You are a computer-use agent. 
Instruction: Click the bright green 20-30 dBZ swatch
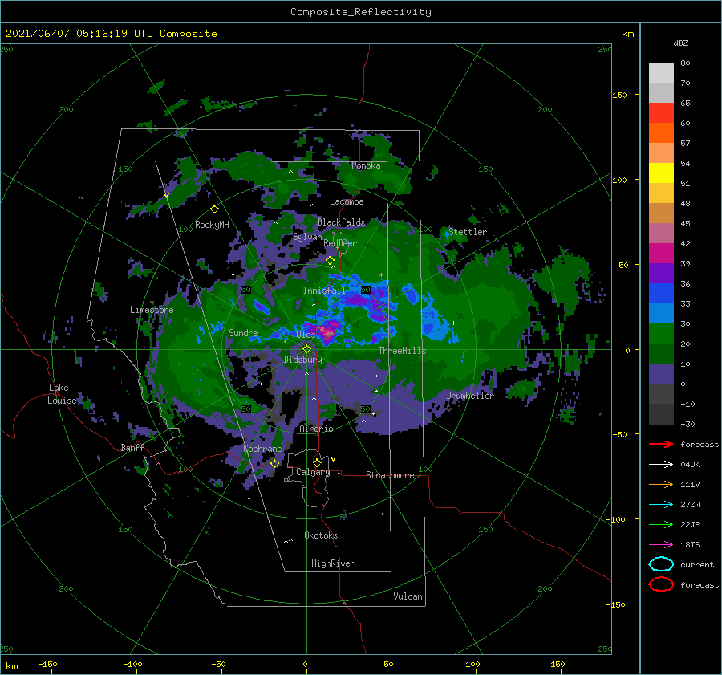coord(661,334)
